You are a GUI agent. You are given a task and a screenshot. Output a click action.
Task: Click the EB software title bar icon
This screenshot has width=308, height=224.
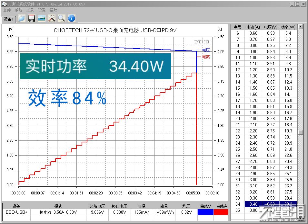[x=4, y=4]
